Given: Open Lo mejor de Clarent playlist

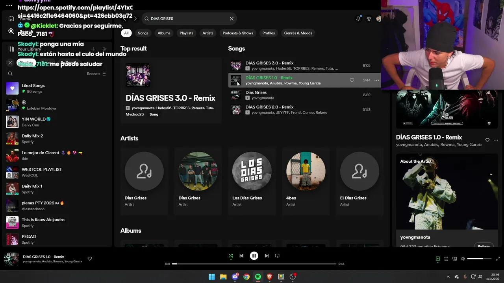Looking at the screenshot, I should click(x=57, y=155).
